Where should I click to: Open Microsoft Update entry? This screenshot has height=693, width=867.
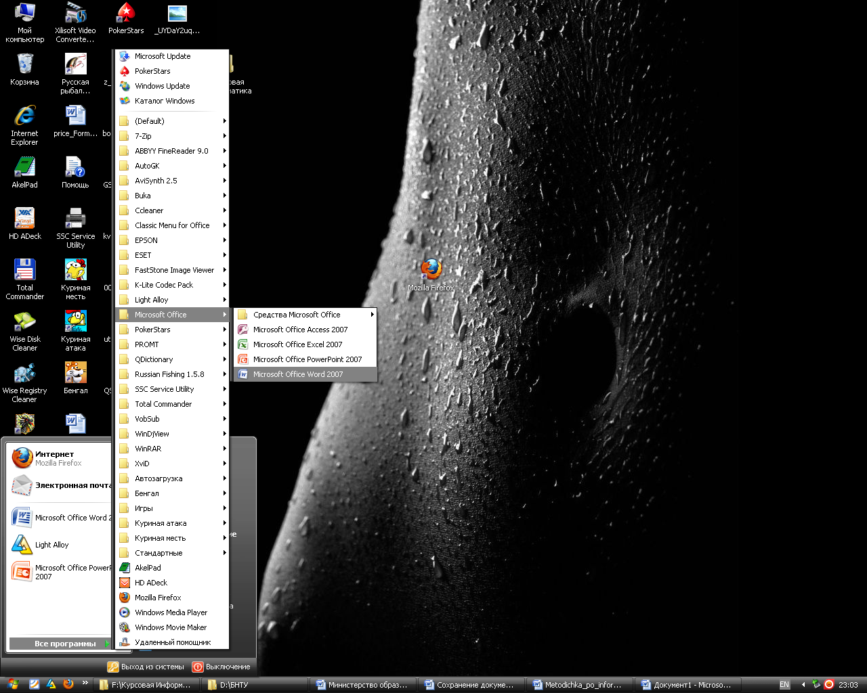[172, 56]
